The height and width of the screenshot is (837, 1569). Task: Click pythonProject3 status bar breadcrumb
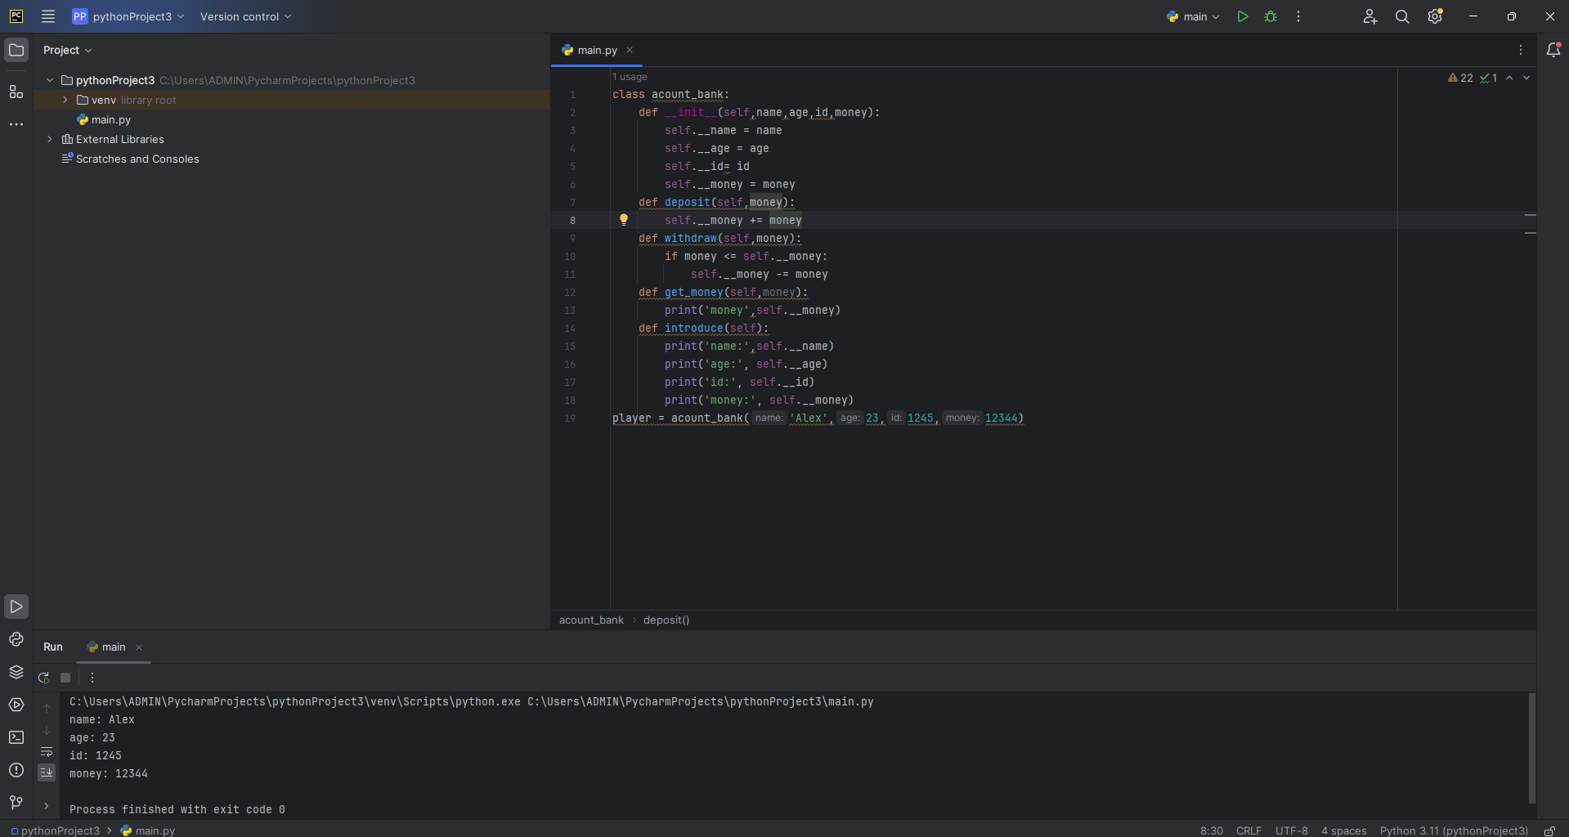click(55, 830)
